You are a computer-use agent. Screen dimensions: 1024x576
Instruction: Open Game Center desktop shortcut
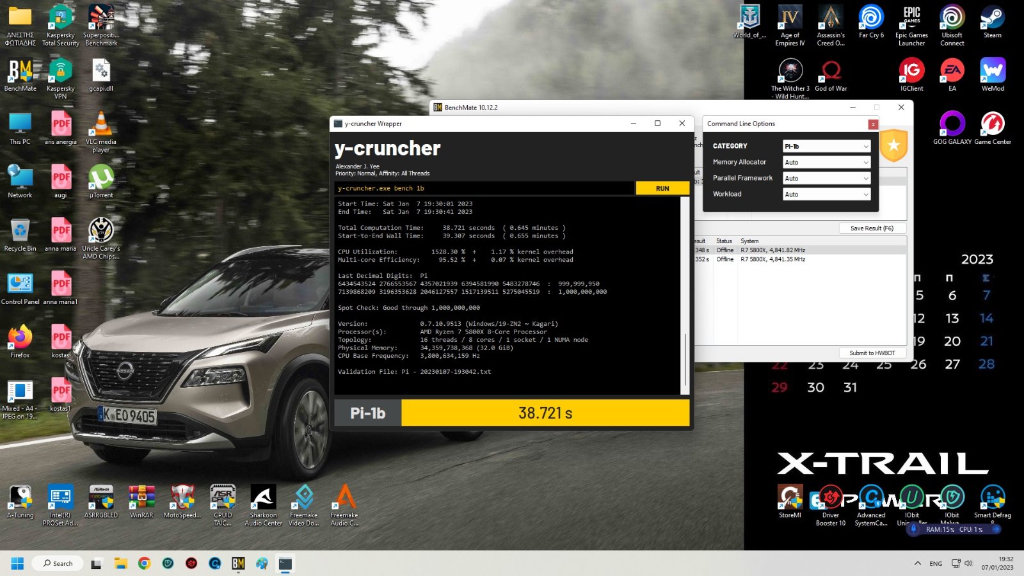(x=993, y=129)
